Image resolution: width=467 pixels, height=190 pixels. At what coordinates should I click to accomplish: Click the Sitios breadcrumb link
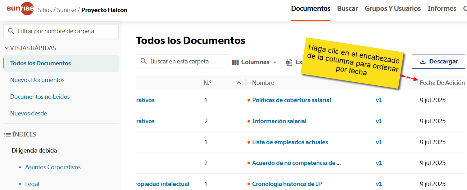[x=45, y=10]
